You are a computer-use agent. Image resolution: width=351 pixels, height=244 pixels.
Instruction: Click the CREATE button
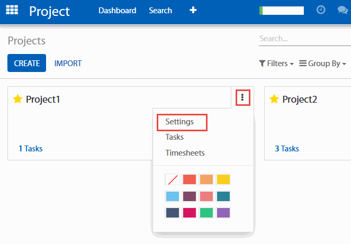click(26, 64)
